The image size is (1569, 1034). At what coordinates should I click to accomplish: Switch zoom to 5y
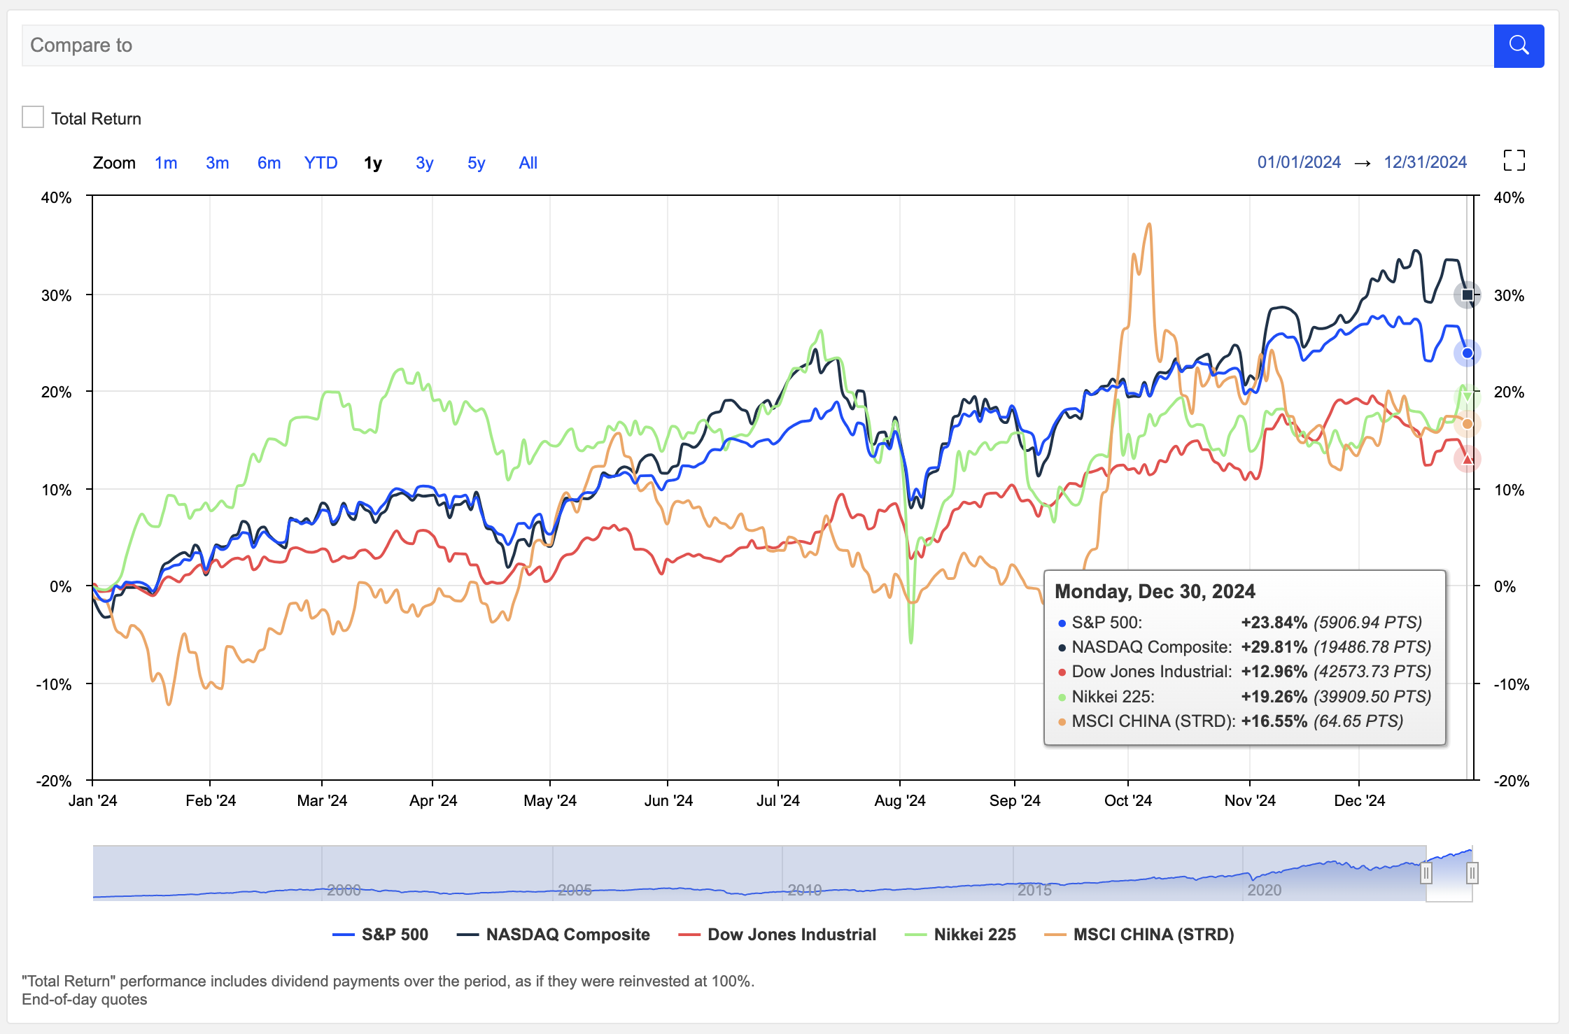point(476,163)
